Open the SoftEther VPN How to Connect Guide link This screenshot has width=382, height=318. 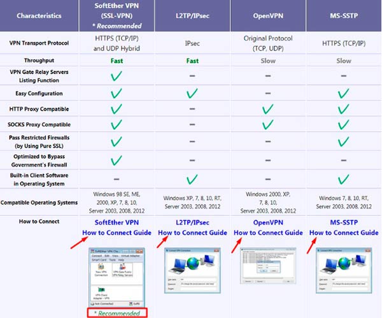pyautogui.click(x=117, y=228)
